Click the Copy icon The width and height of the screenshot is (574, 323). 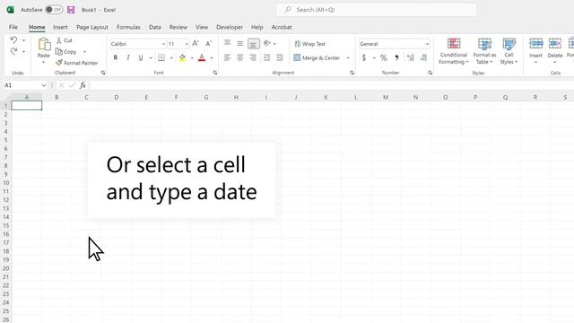point(59,52)
